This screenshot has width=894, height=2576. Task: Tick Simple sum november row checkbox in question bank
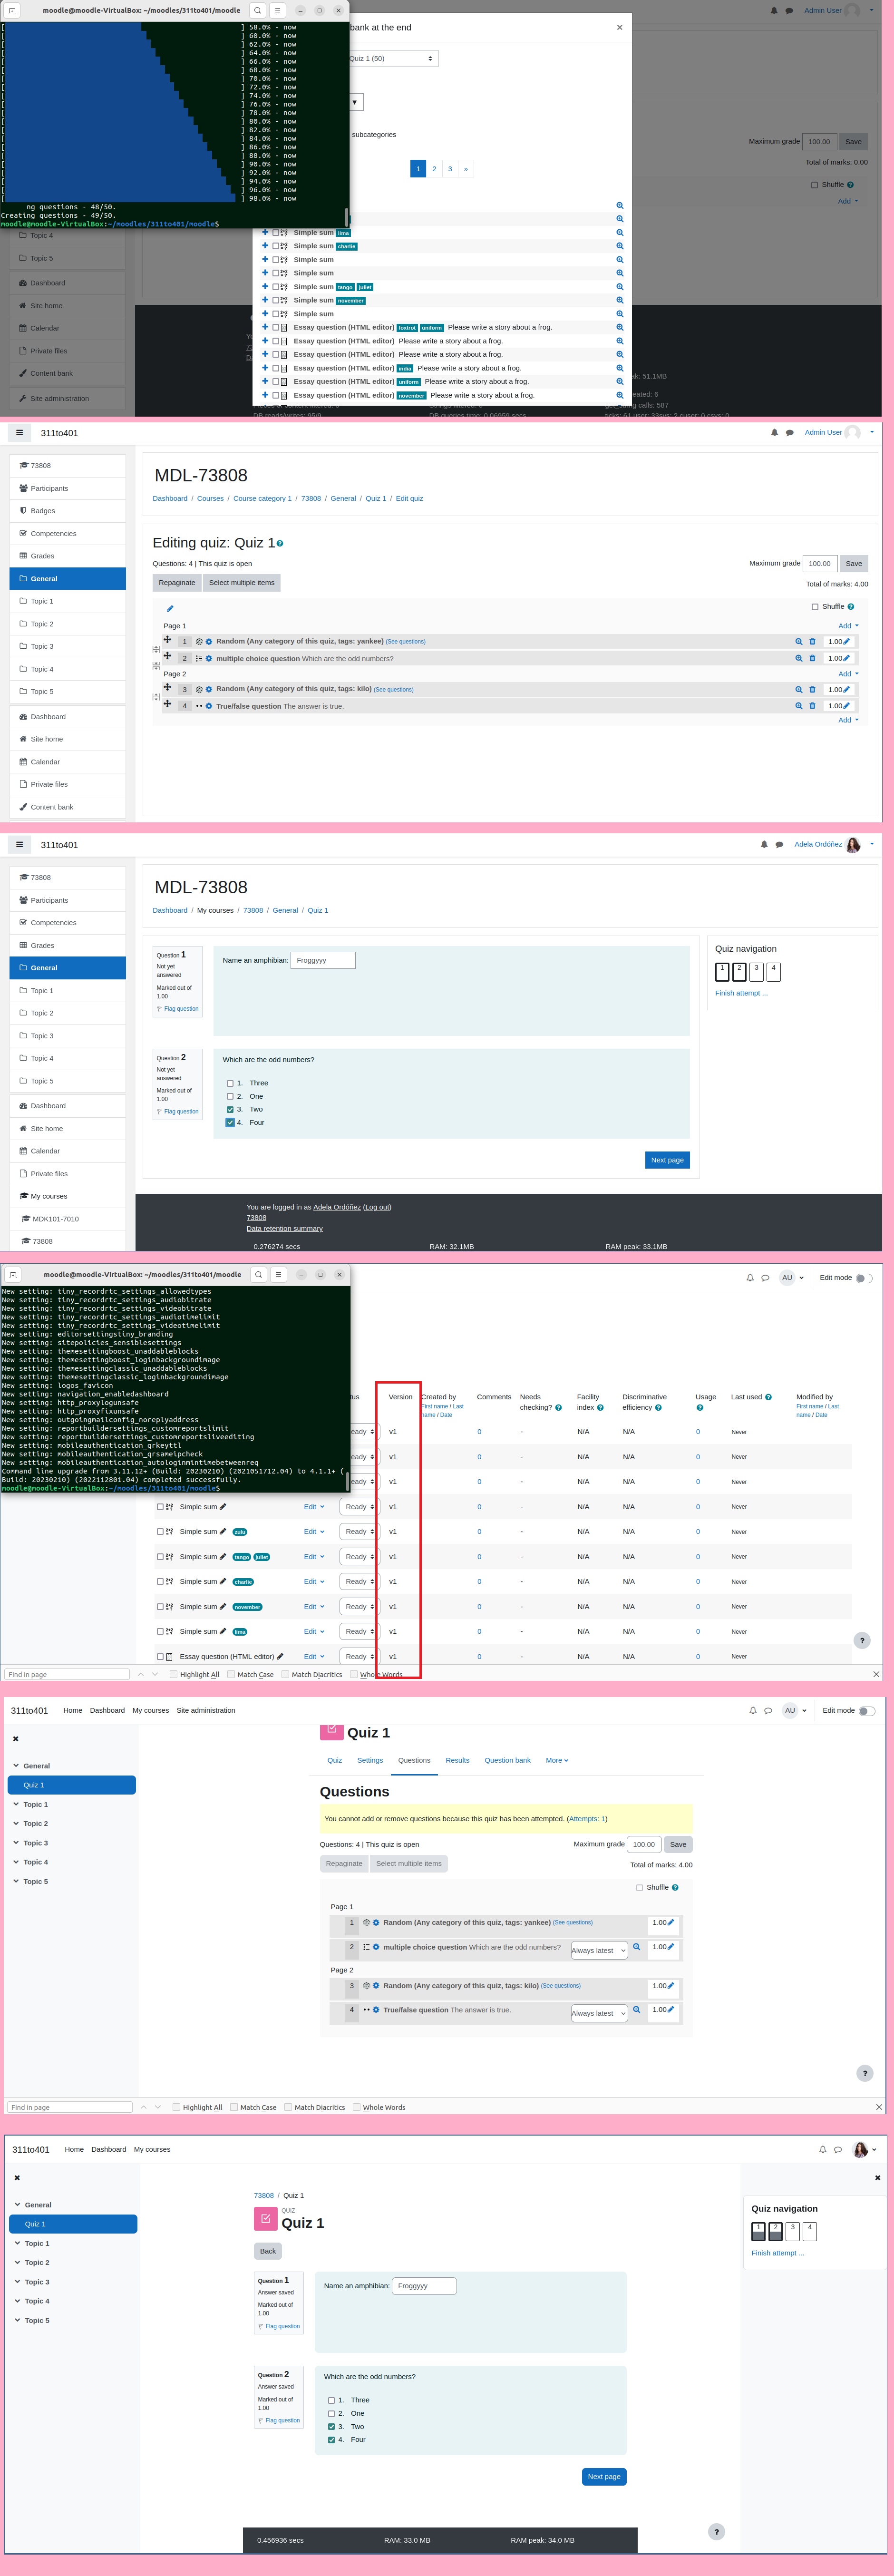pos(160,1607)
